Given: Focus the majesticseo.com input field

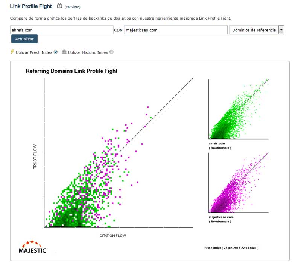Looking at the screenshot, I should 176,30.
